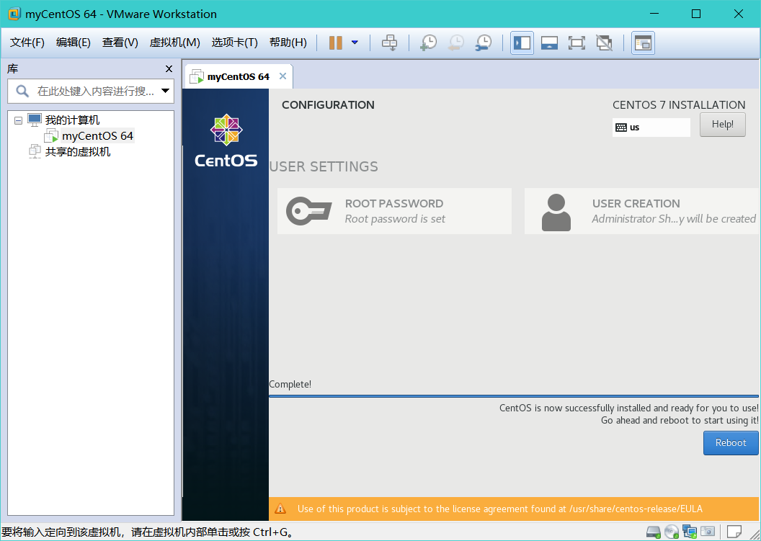This screenshot has height=541, width=761.
Task: Select myCentOS 64 in the library tree
Action: coord(97,136)
